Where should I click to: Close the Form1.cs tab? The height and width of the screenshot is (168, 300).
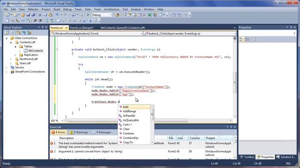[67, 28]
